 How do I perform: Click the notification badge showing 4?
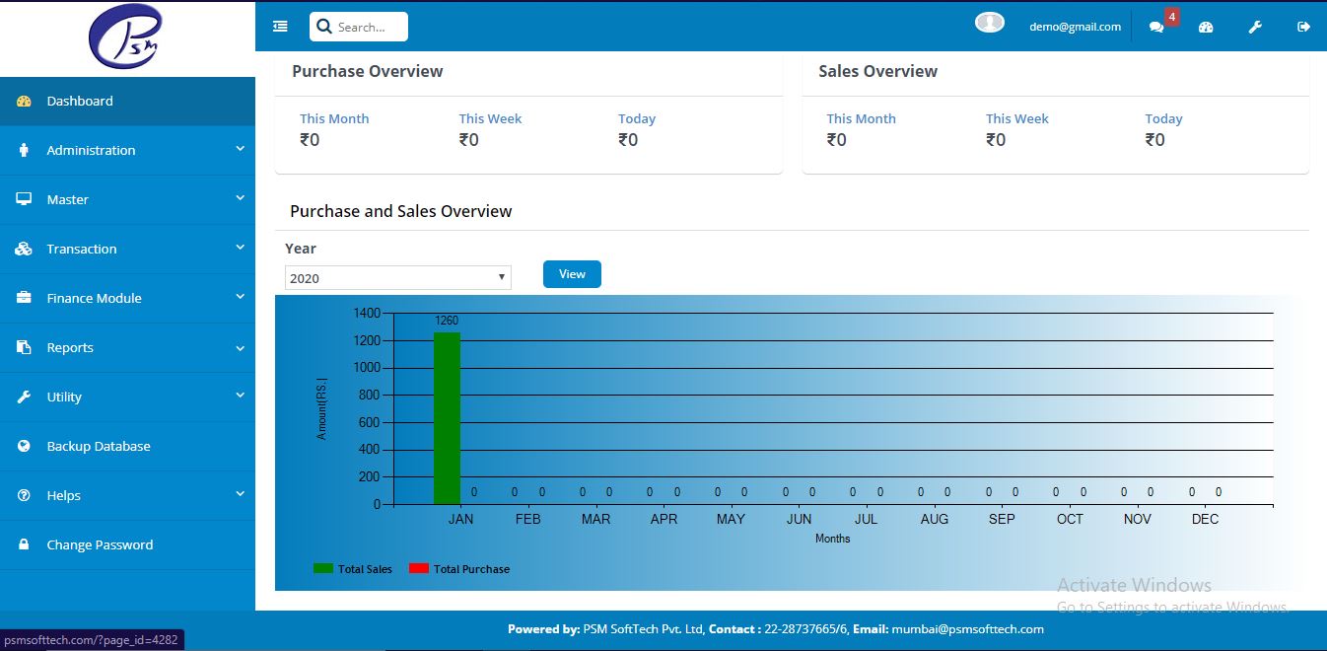pyautogui.click(x=1171, y=17)
